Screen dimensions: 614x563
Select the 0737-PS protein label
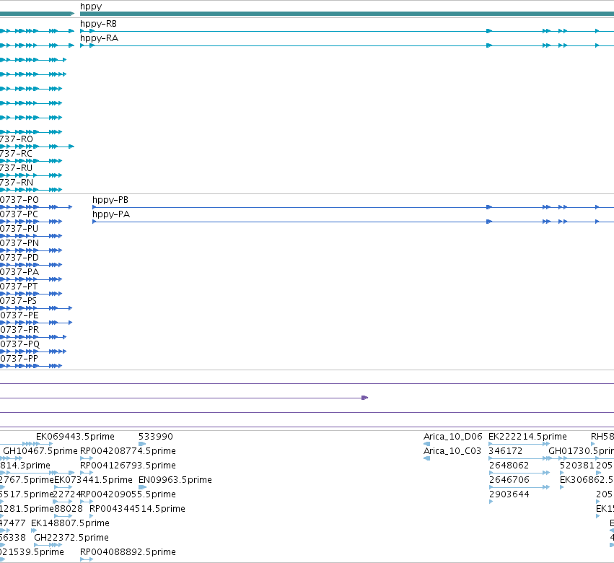(x=19, y=302)
